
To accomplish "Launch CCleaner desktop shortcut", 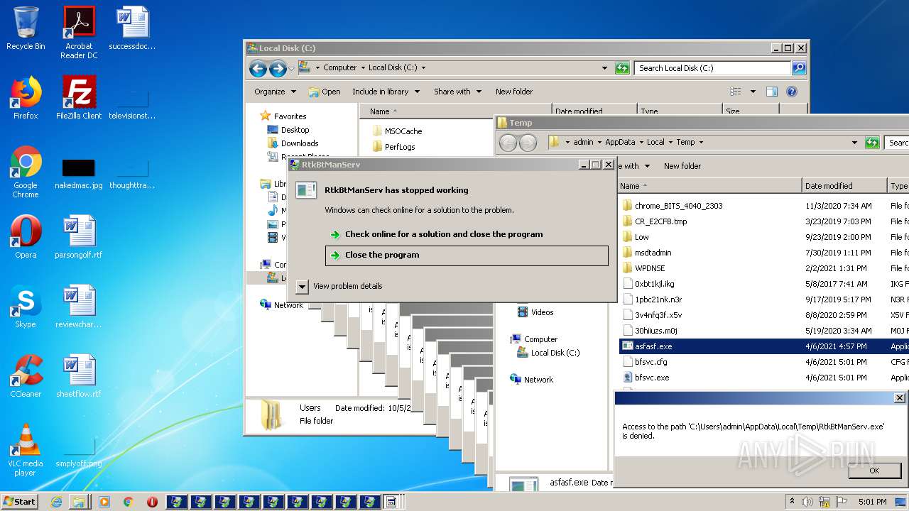I will [26, 376].
